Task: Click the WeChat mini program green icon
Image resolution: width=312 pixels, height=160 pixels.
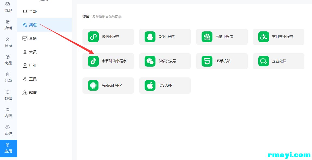Action: click(93, 37)
